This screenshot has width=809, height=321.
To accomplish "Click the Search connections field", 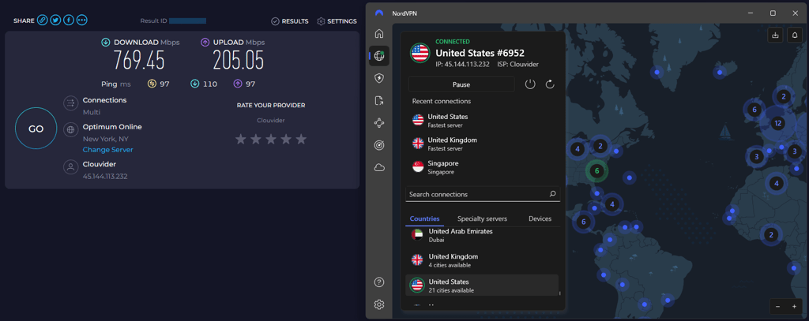I will coord(483,194).
